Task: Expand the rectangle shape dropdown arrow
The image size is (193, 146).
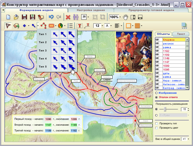Action: (x=56, y=26)
